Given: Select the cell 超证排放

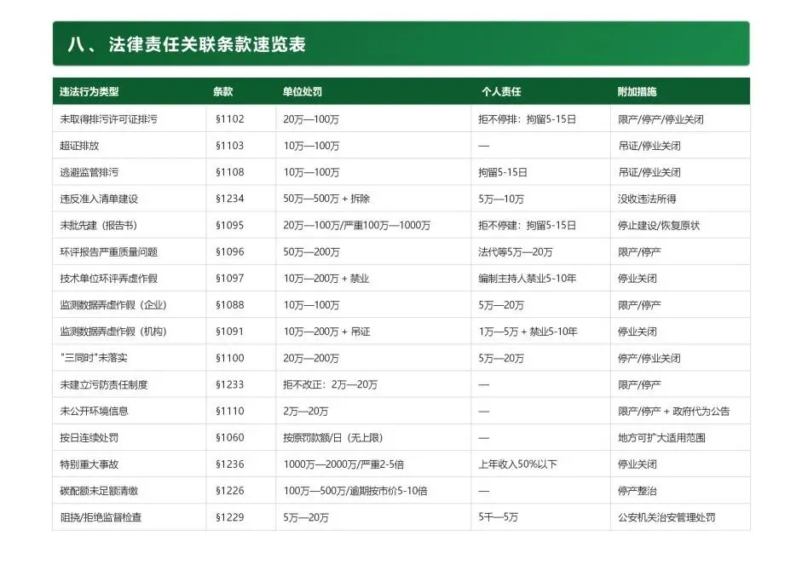Looking at the screenshot, I should pos(79,146).
